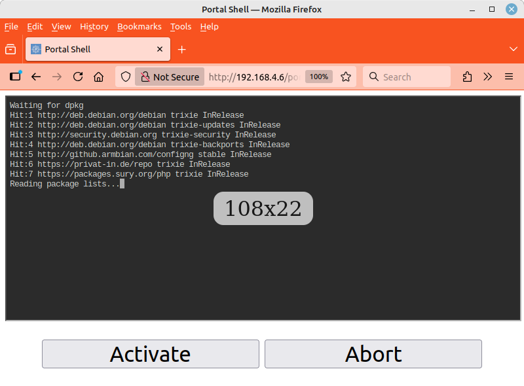
Task: Open the sidebar toggle icon
Action: [x=15, y=77]
